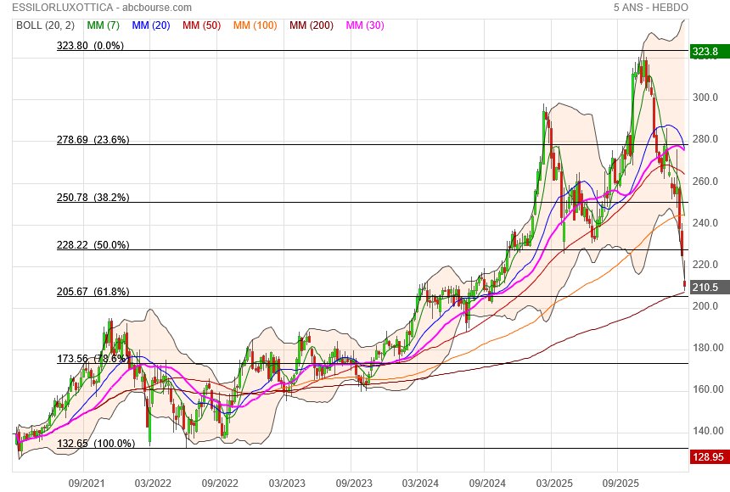Click the 03/2023 date axis label
The image size is (730, 492).
287,484
